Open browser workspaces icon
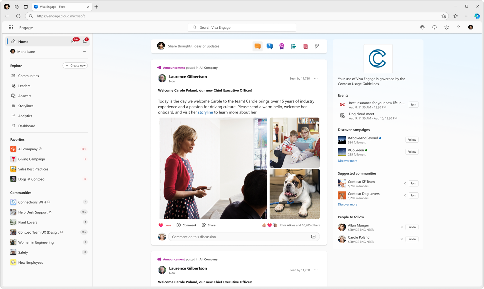This screenshot has width=484, height=289. (x=17, y=7)
